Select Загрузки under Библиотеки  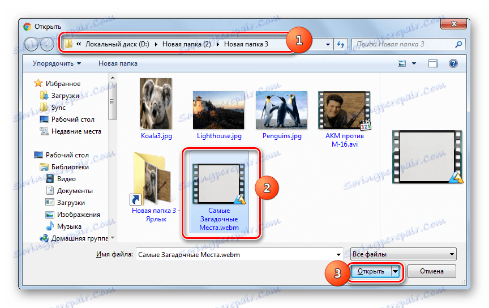pos(71,203)
